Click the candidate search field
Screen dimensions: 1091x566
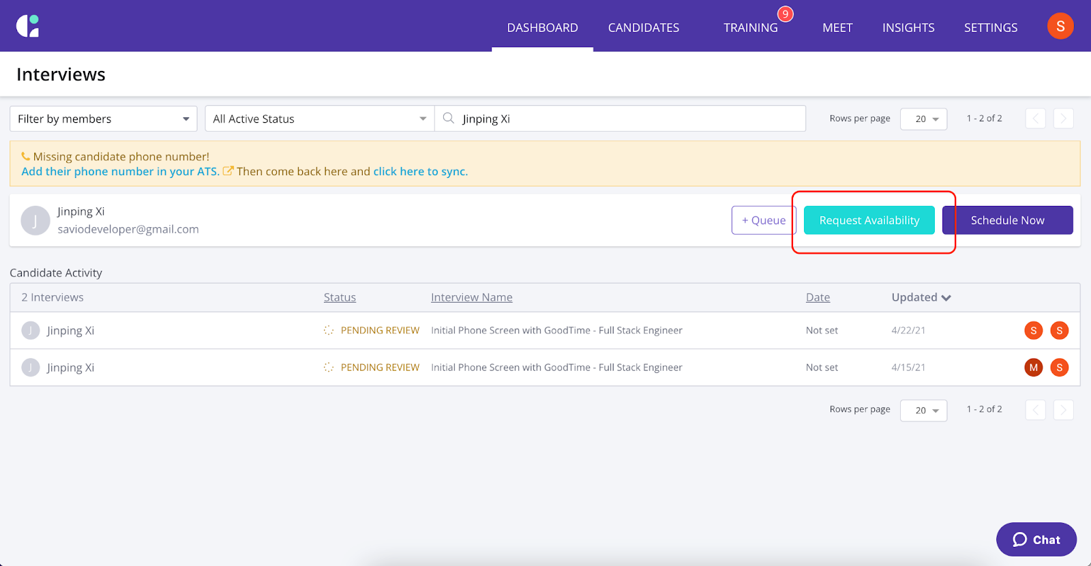[621, 119]
